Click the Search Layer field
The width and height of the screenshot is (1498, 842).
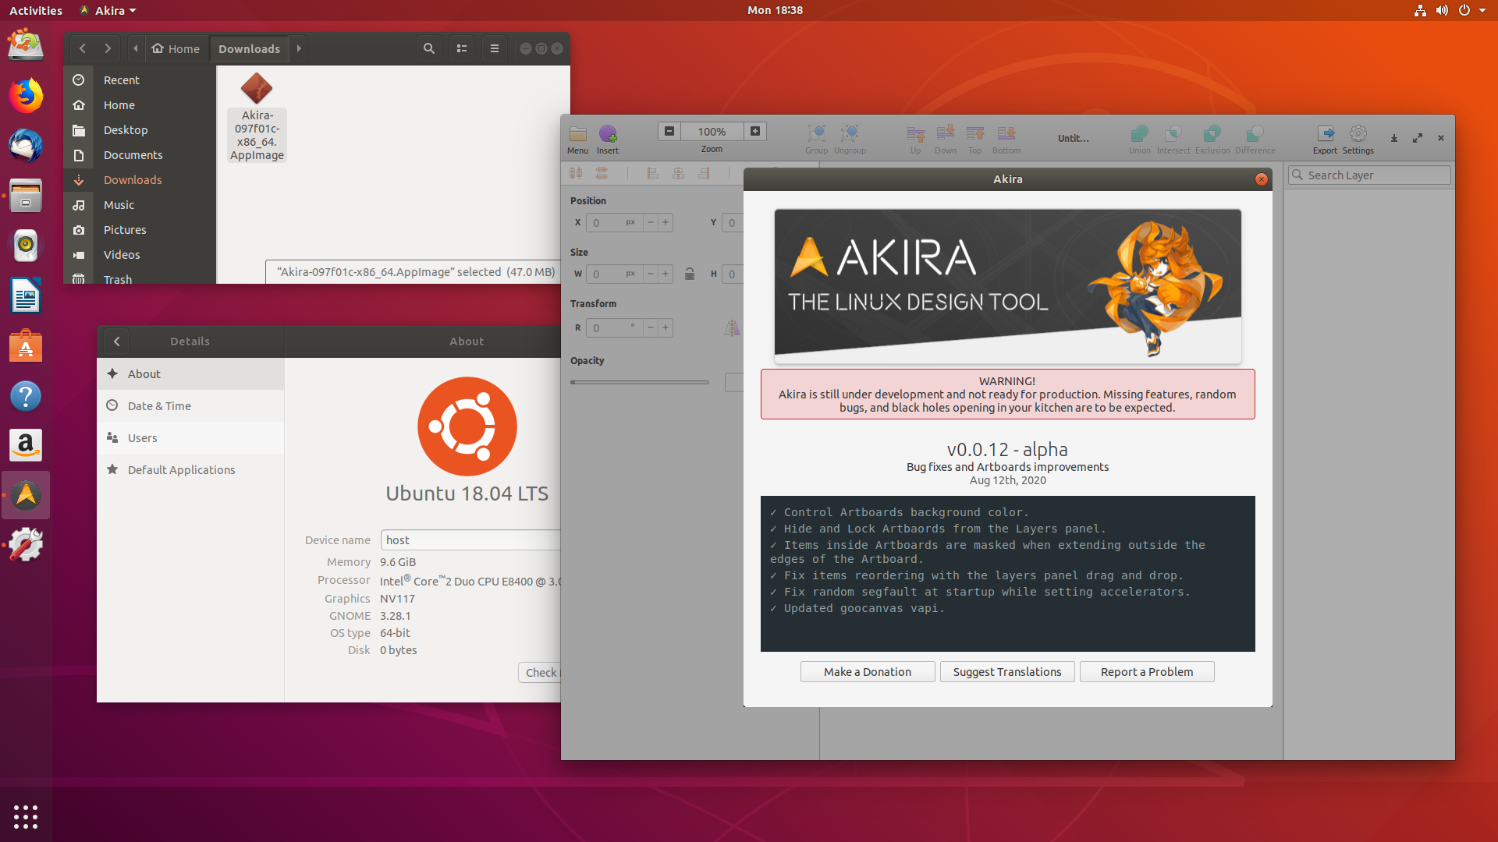[1369, 175]
